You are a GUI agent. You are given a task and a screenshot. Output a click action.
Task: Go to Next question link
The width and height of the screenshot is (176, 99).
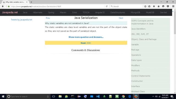tap(121, 18)
